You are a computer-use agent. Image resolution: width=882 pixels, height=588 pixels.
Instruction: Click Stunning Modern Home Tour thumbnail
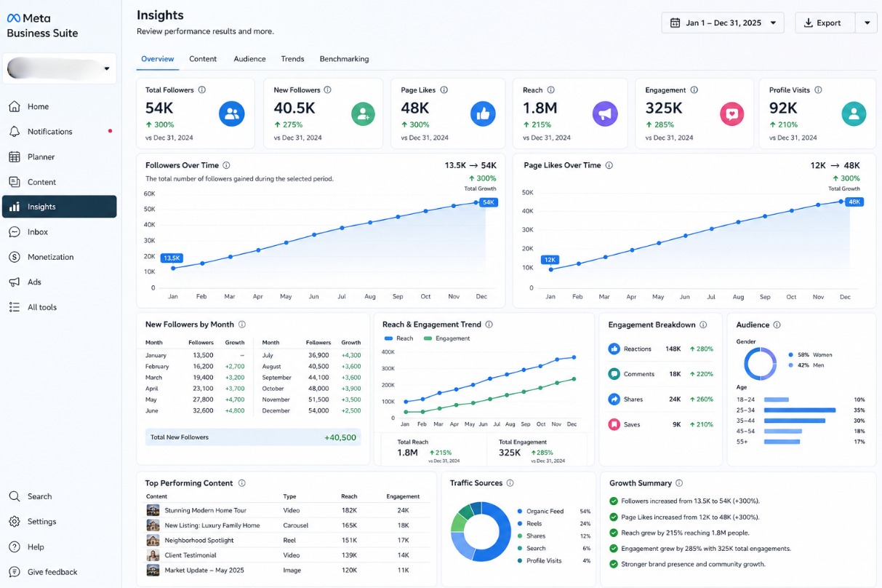(153, 510)
